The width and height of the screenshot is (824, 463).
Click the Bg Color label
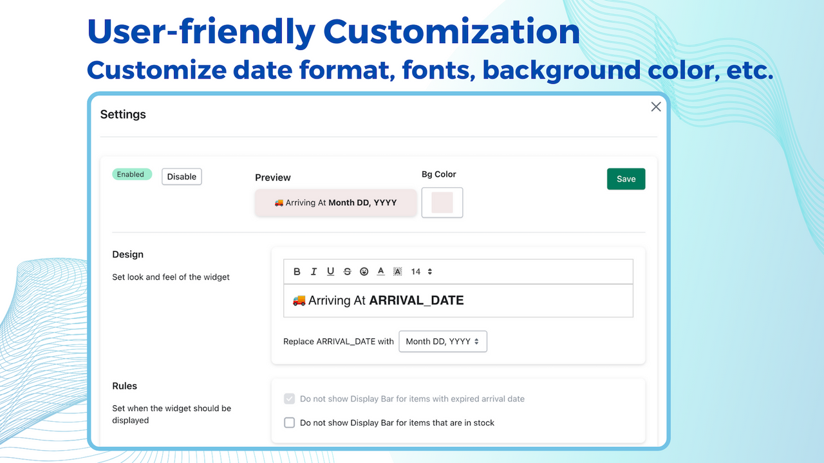tap(439, 174)
